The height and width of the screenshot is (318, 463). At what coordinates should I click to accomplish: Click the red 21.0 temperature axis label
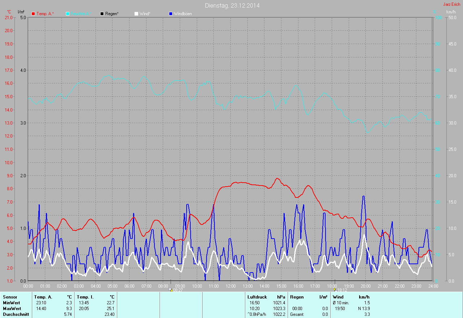pyautogui.click(x=8, y=17)
